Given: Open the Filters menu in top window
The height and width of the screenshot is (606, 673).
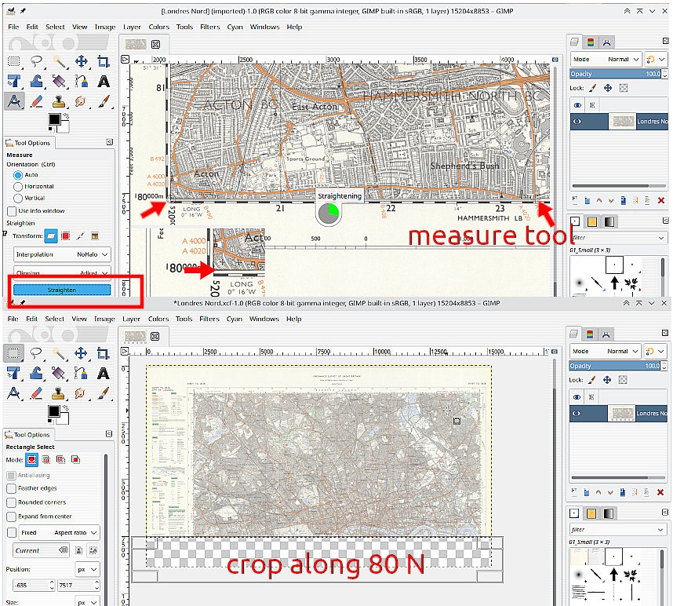Looking at the screenshot, I should pyautogui.click(x=209, y=27).
